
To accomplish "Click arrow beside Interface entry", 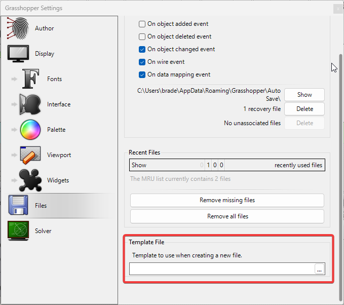I will point(14,104).
